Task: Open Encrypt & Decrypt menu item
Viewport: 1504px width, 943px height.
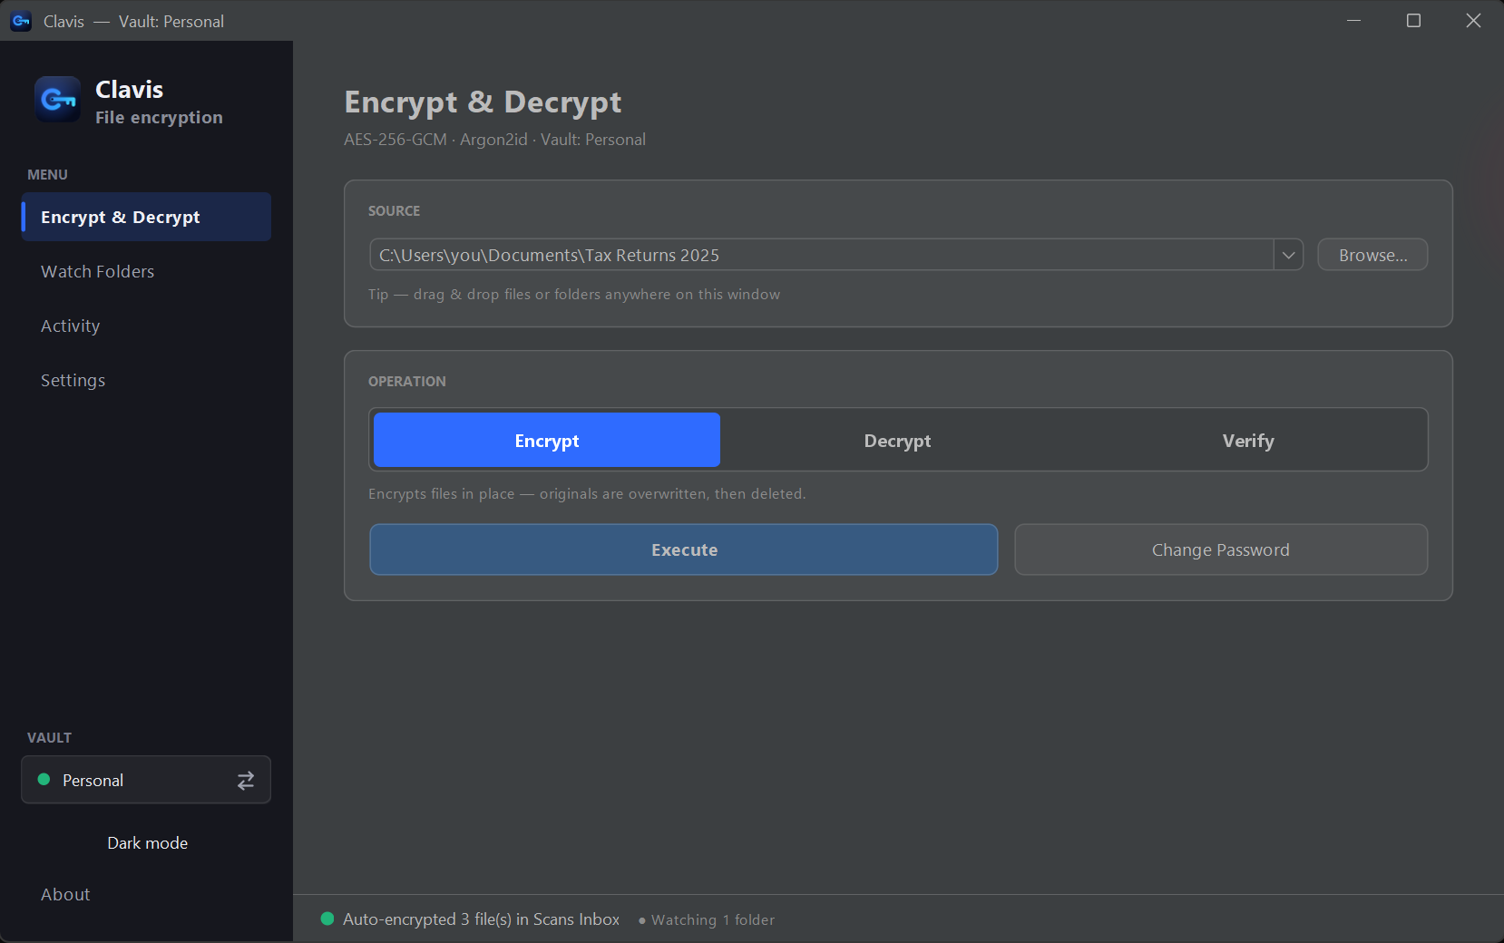Action: tap(146, 217)
